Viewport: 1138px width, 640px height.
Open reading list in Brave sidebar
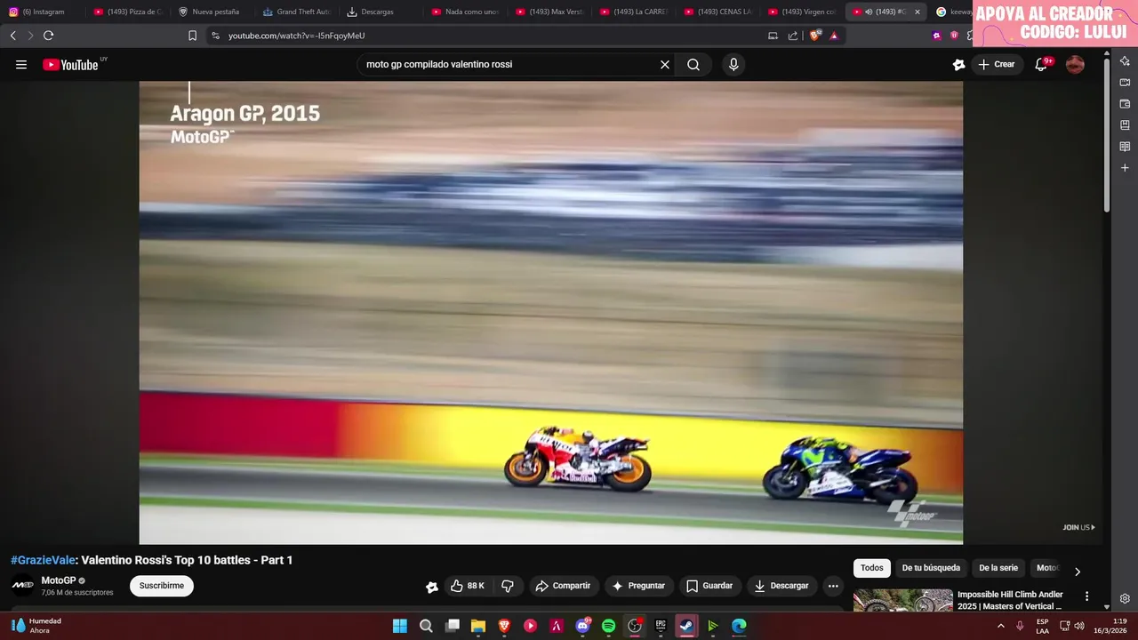tap(1125, 146)
